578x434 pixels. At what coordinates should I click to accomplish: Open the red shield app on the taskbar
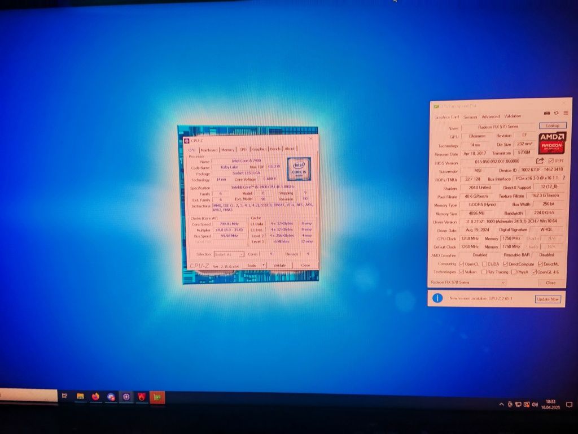click(x=142, y=397)
